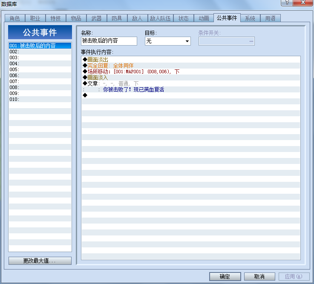This screenshot has height=284, width=314.
Task: Click the 取消 button
Action: coord(259,276)
